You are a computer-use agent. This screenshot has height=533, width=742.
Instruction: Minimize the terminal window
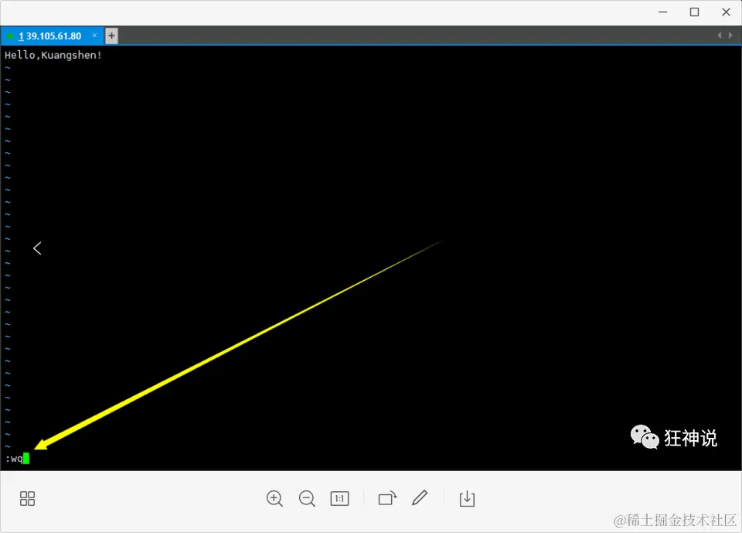663,12
